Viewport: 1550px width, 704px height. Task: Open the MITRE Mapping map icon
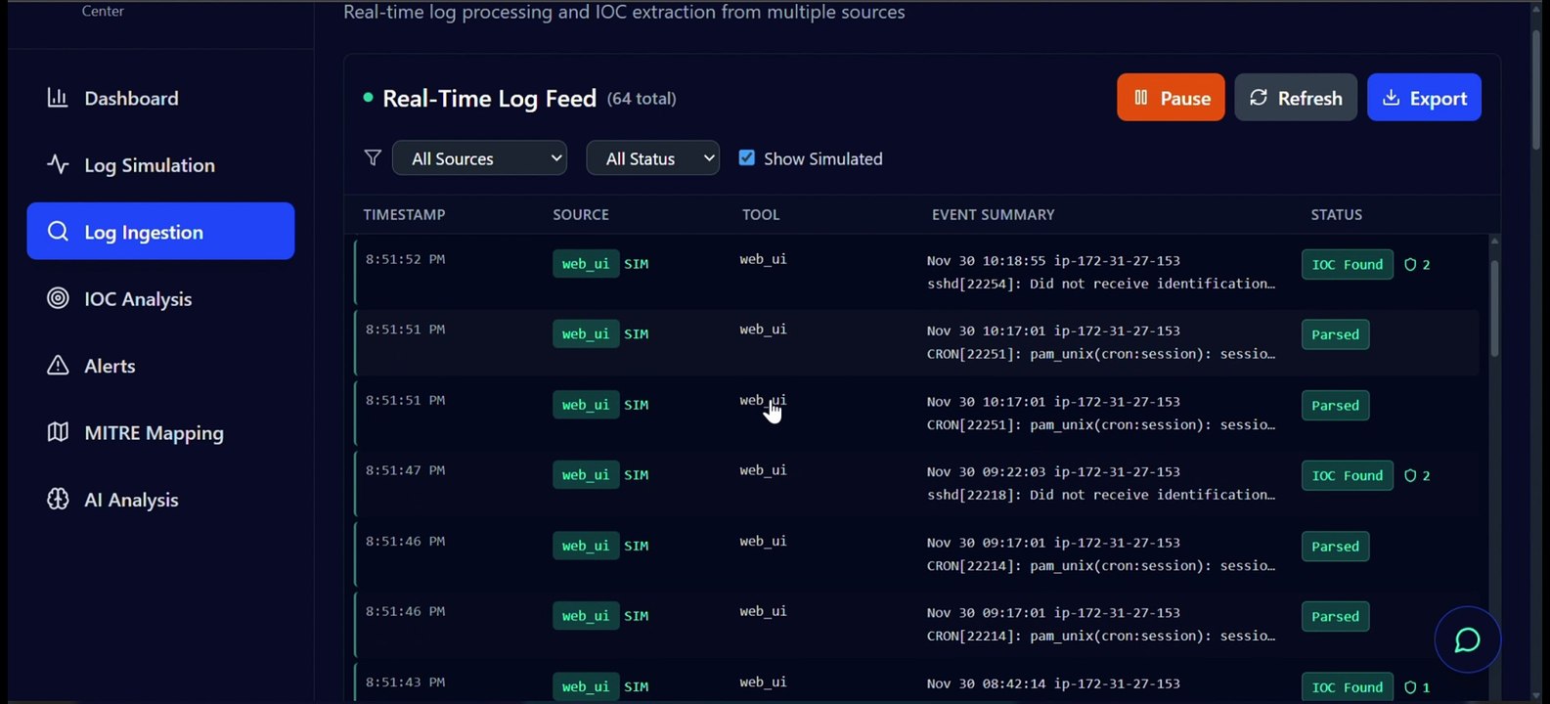click(x=58, y=432)
